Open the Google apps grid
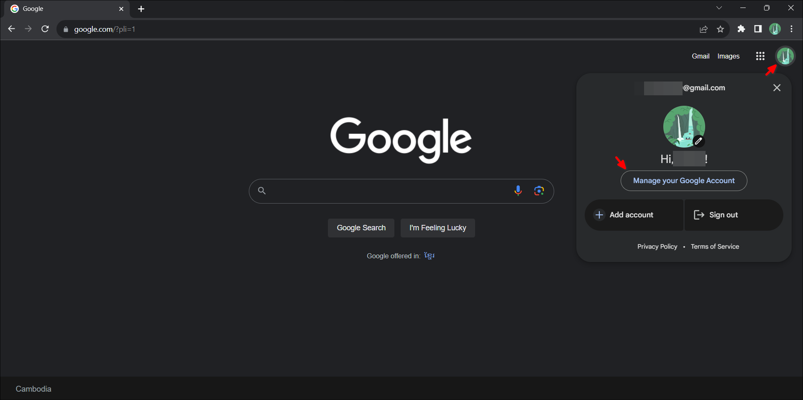The image size is (803, 400). pos(760,56)
